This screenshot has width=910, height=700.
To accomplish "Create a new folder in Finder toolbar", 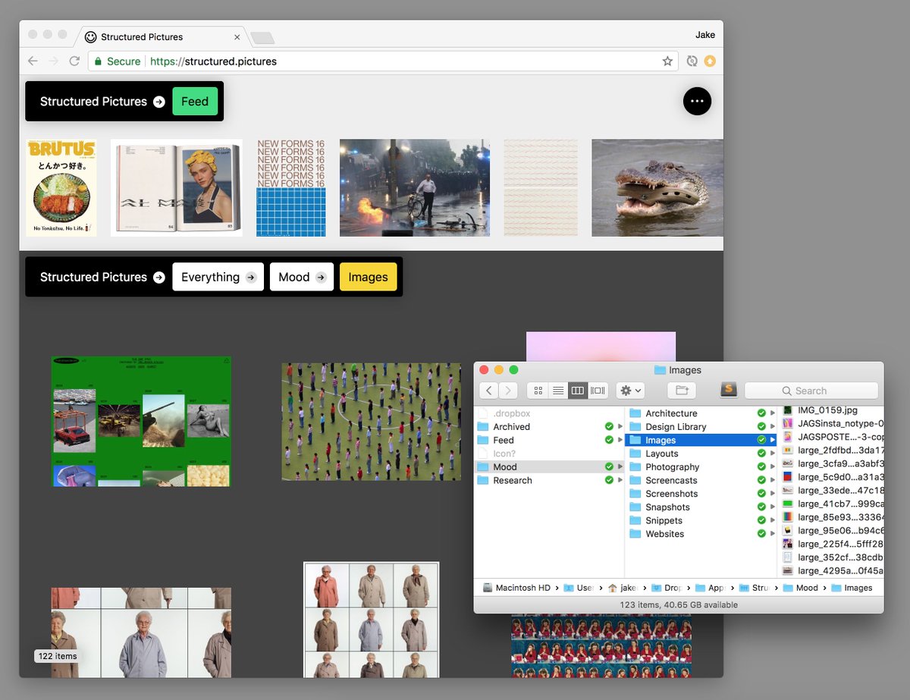I will (681, 390).
